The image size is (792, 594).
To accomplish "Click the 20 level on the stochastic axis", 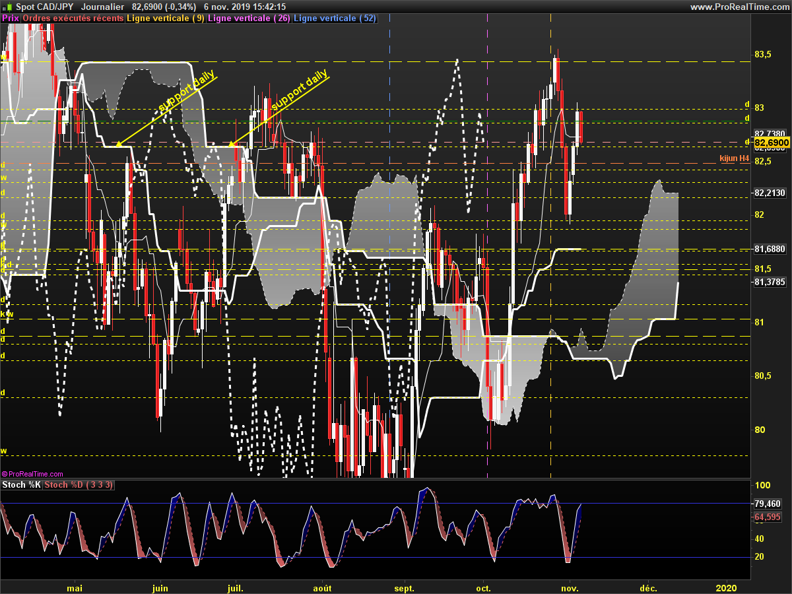I will [760, 557].
